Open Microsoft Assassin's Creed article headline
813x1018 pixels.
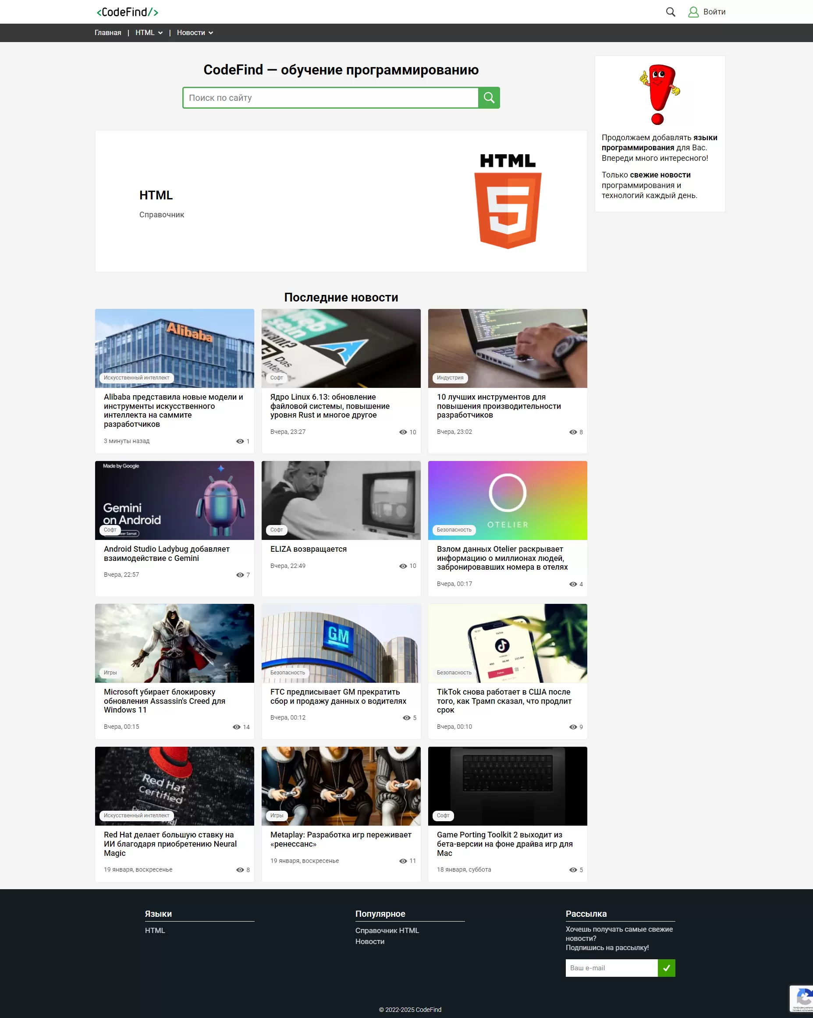[x=165, y=701]
